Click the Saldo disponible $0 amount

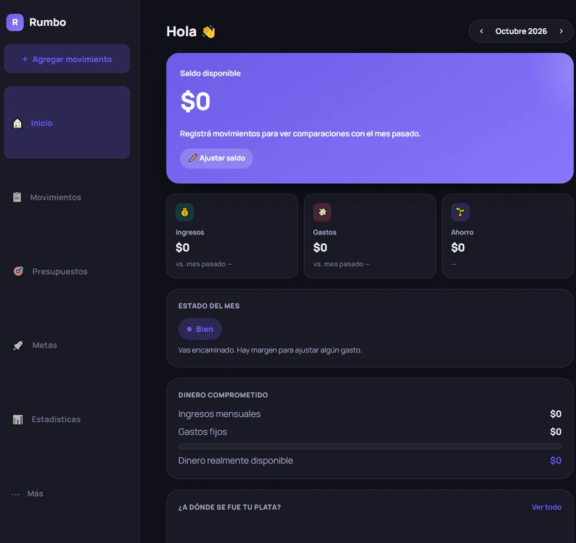(195, 101)
